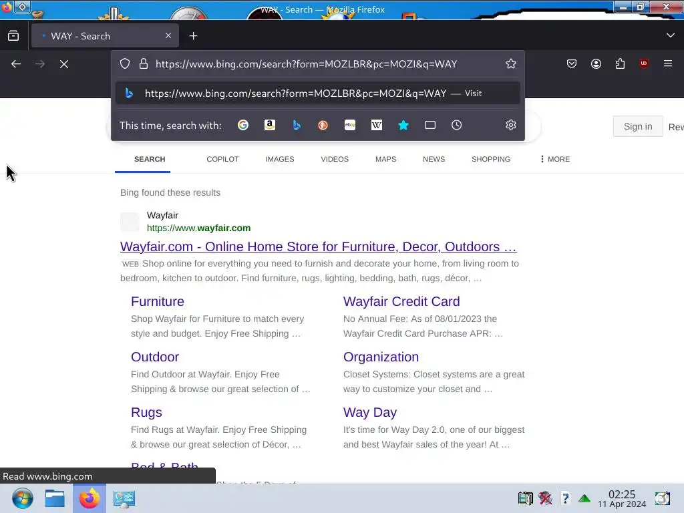Screen dimensions: 684x513
Task: Open a new tab with plus button
Action: coord(193,36)
